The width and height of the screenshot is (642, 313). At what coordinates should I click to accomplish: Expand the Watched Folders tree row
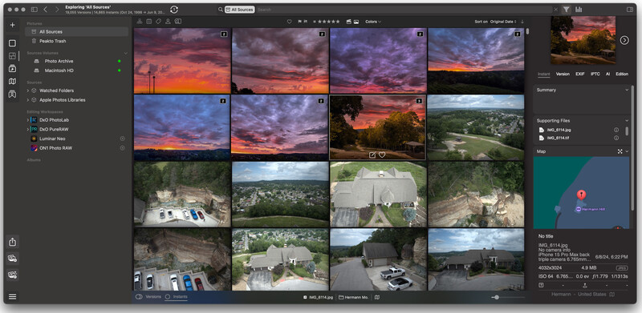click(28, 90)
